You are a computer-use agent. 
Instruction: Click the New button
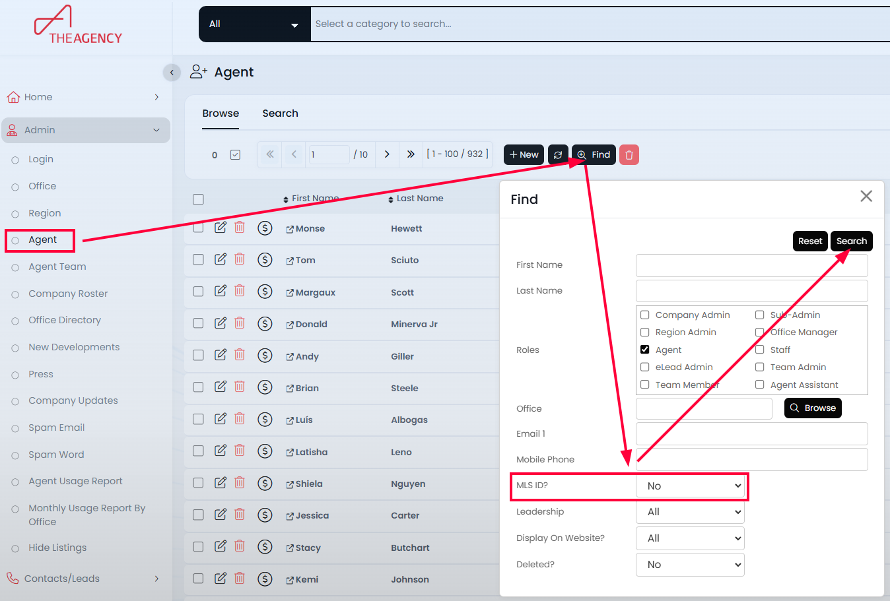(524, 155)
